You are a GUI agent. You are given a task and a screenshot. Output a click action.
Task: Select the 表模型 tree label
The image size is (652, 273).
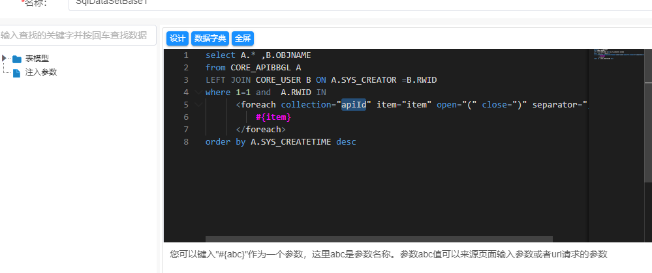click(x=37, y=59)
